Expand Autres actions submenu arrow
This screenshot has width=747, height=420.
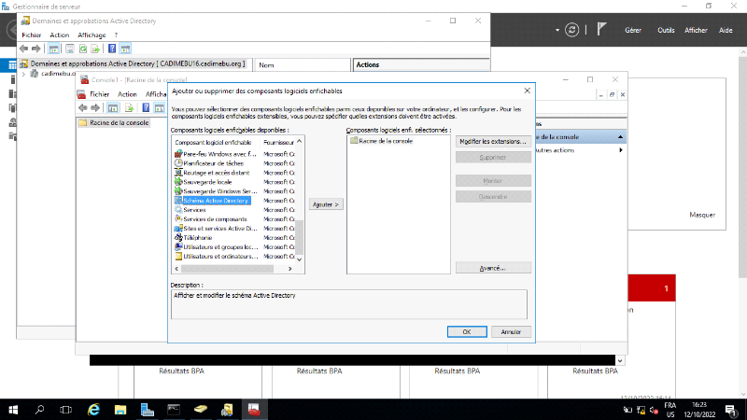(x=618, y=150)
